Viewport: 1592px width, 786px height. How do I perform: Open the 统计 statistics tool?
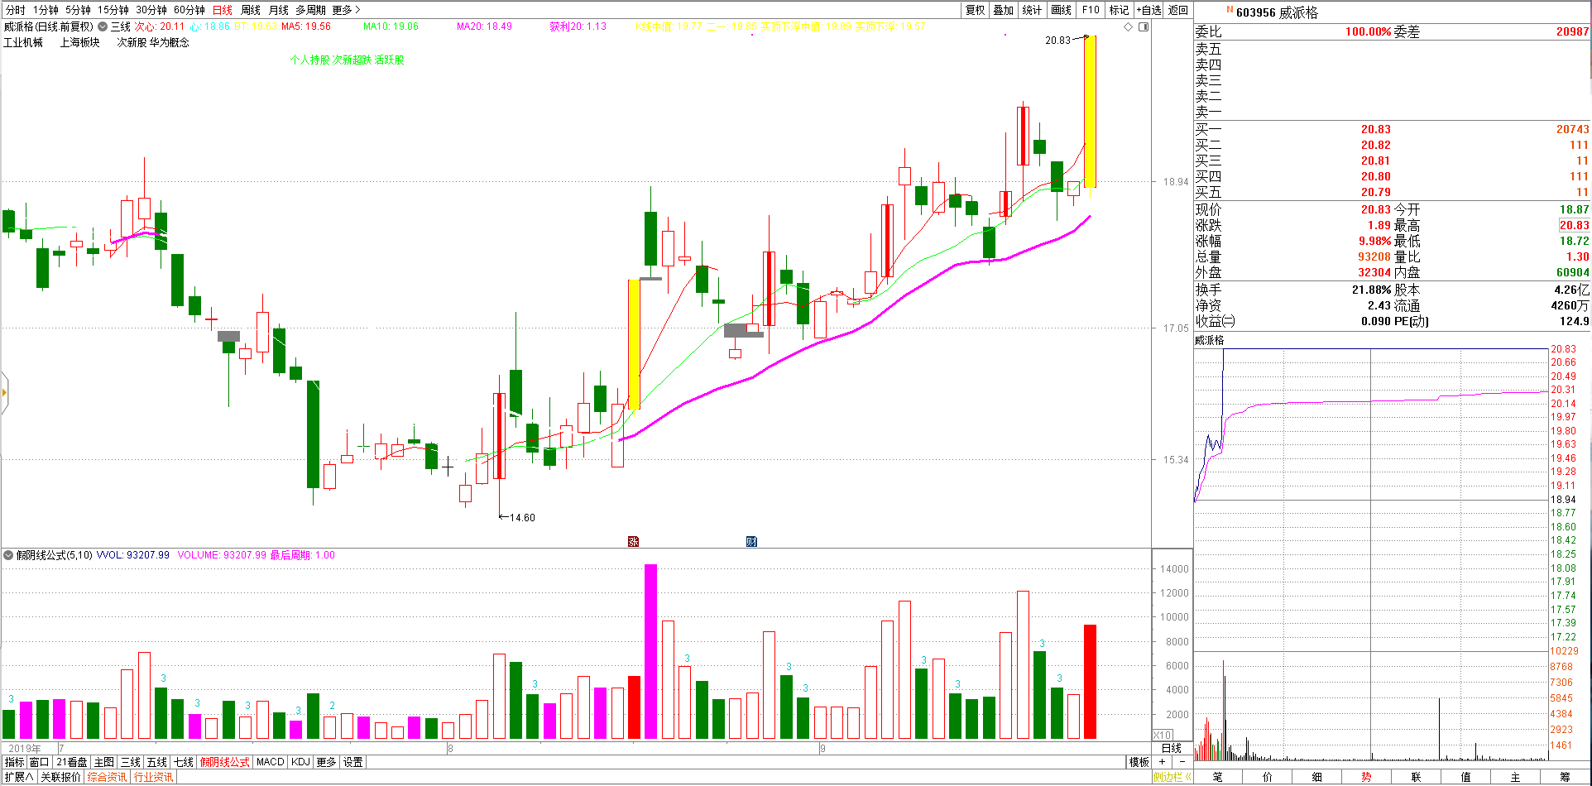1032,10
